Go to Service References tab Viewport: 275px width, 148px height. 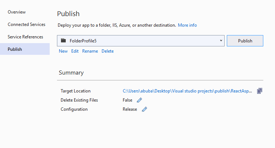26,37
